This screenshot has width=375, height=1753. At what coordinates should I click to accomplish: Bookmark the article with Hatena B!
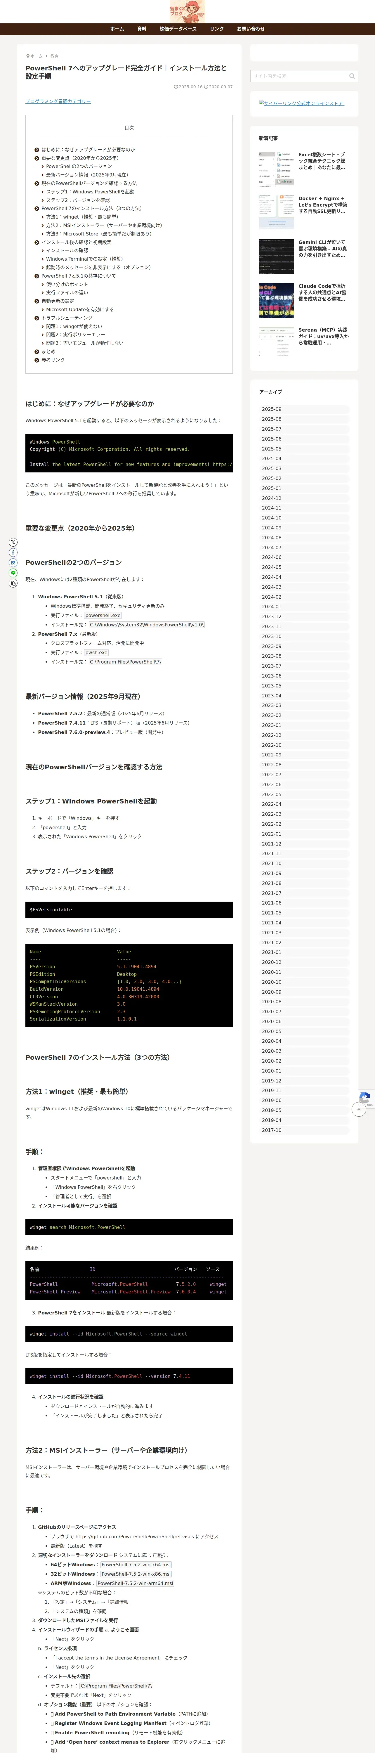pos(13,563)
